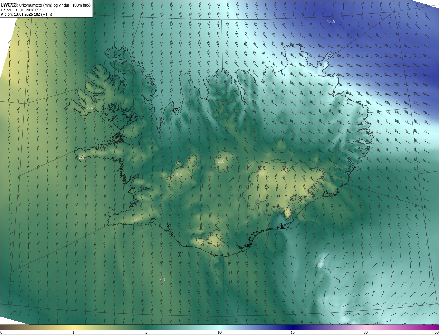Viewport: 439px width, 335px height.
Task: Click the pale yellow segment of the colour bar
Action: click(73, 327)
